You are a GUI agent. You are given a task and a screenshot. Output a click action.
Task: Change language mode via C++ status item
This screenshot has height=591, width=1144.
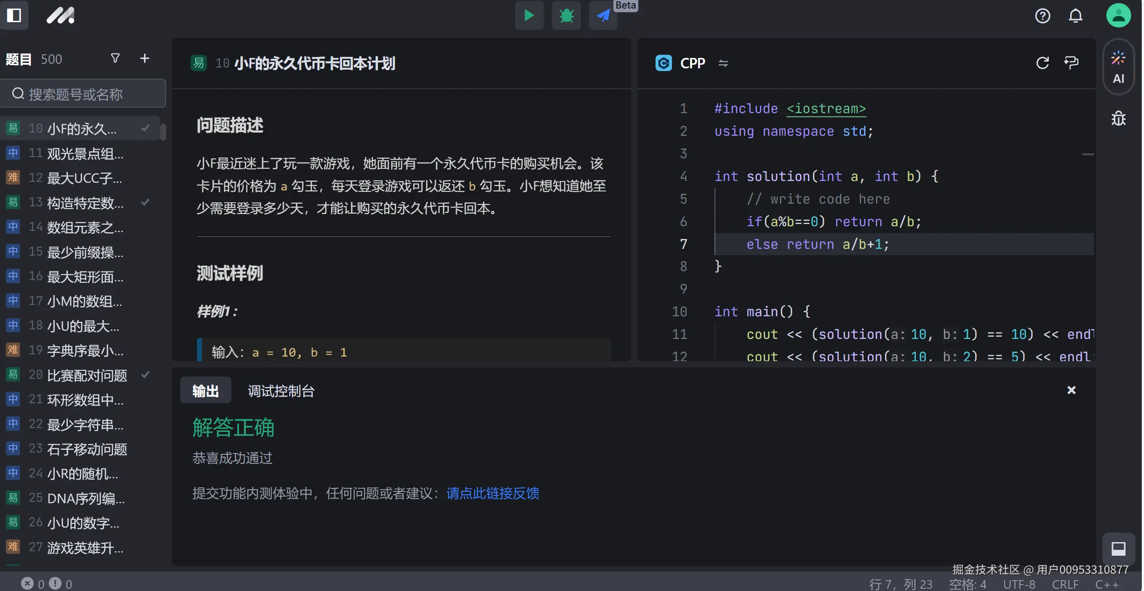1107,584
